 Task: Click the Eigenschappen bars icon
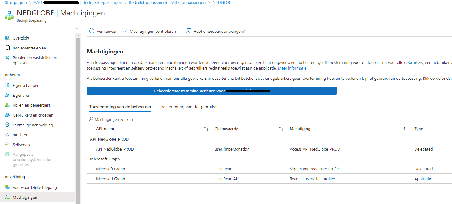(7, 85)
